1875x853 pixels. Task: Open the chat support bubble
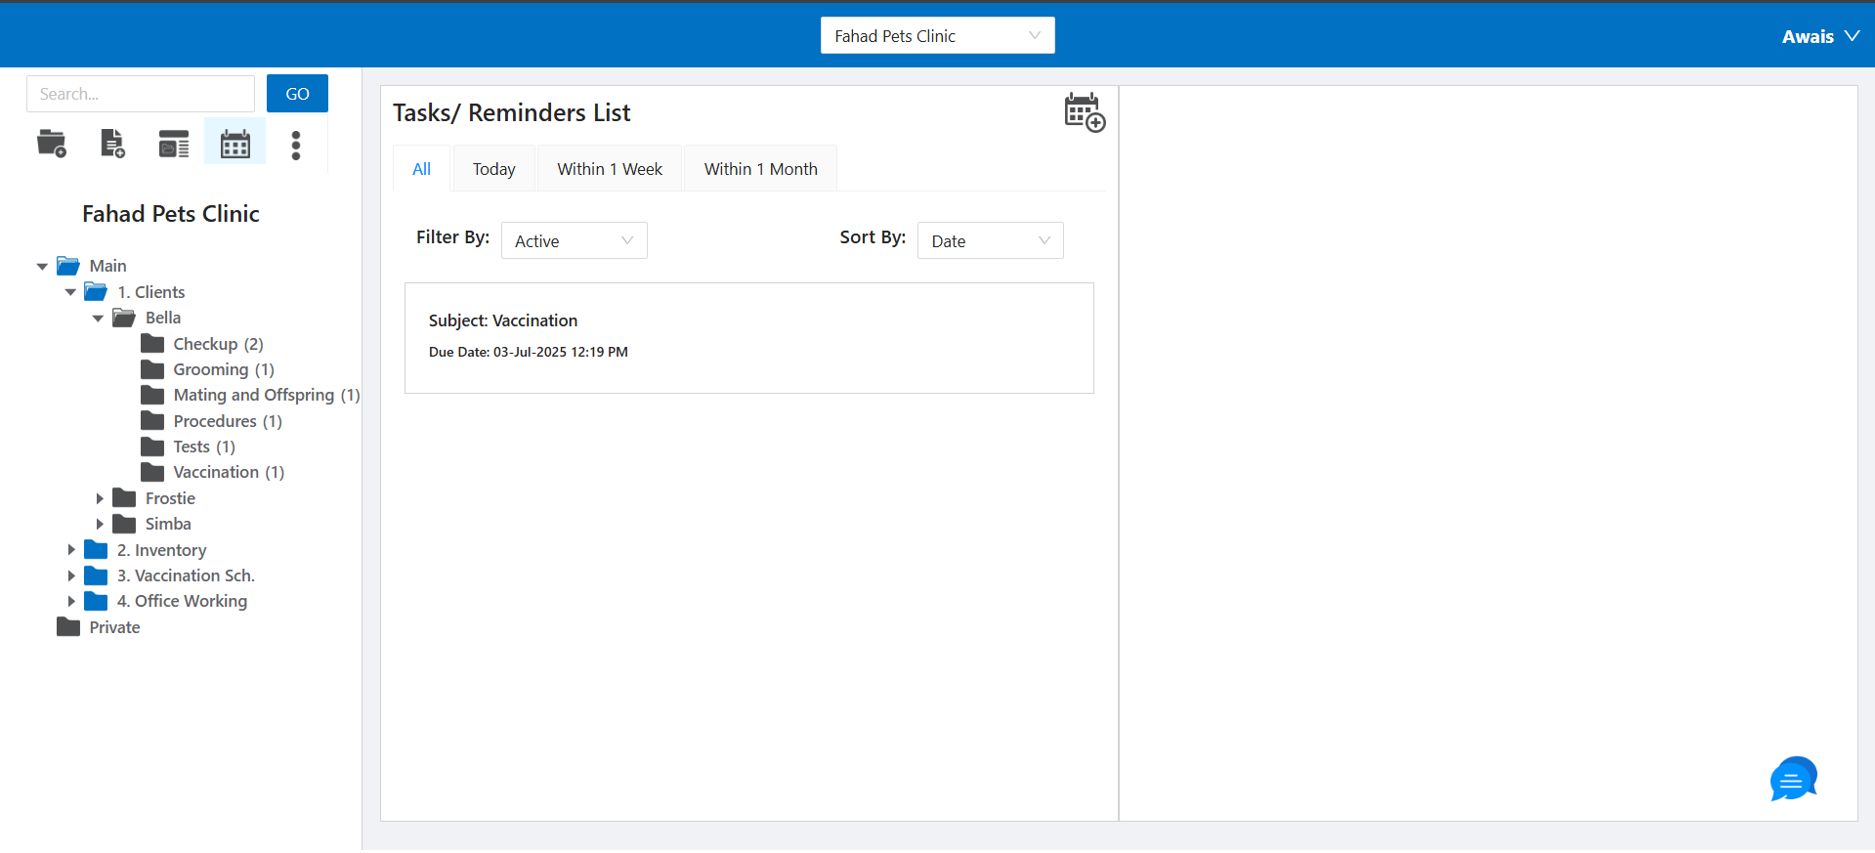pyautogui.click(x=1794, y=779)
